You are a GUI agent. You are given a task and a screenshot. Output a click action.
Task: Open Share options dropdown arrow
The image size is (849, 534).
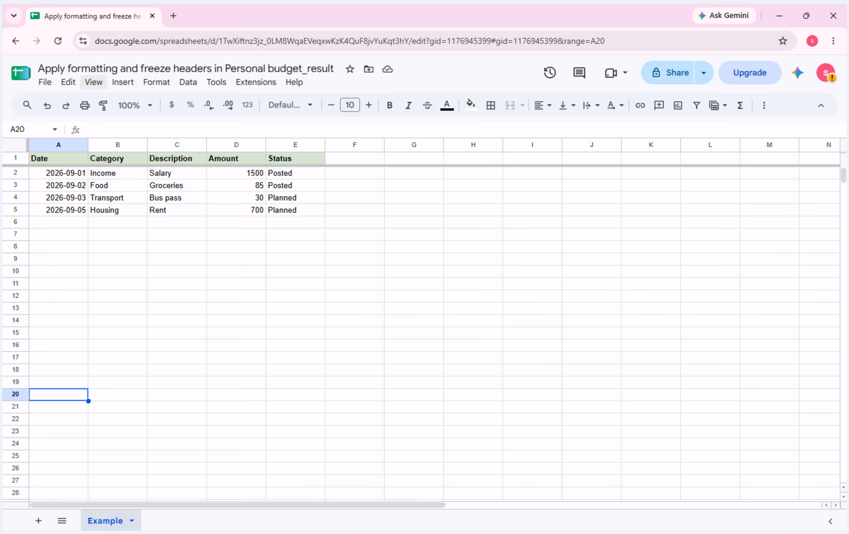pos(704,73)
